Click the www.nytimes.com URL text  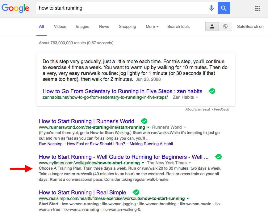pos(89,163)
